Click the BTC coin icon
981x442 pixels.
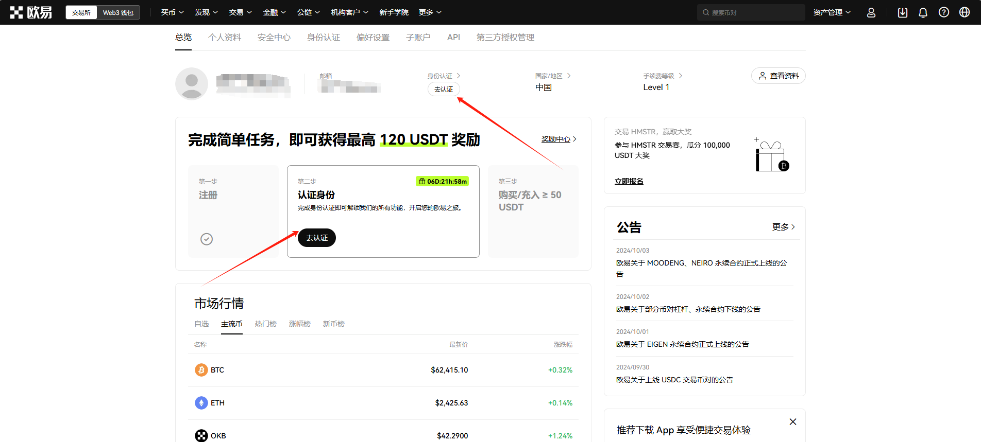201,370
